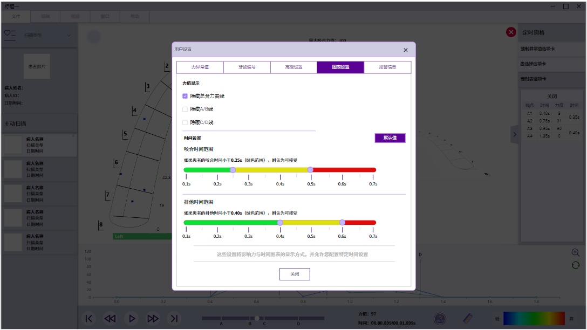This screenshot has height=330, width=587.
Task: Click the 默认值 button
Action: pos(390,138)
